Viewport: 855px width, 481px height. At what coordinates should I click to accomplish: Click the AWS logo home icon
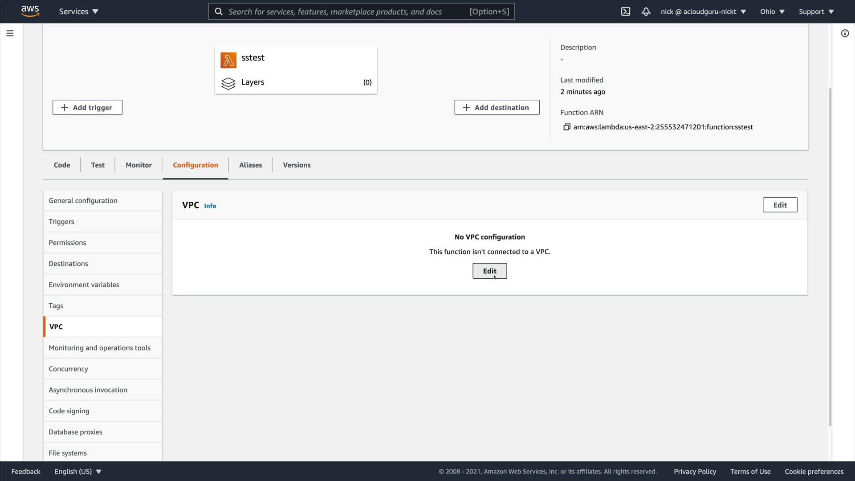point(30,11)
